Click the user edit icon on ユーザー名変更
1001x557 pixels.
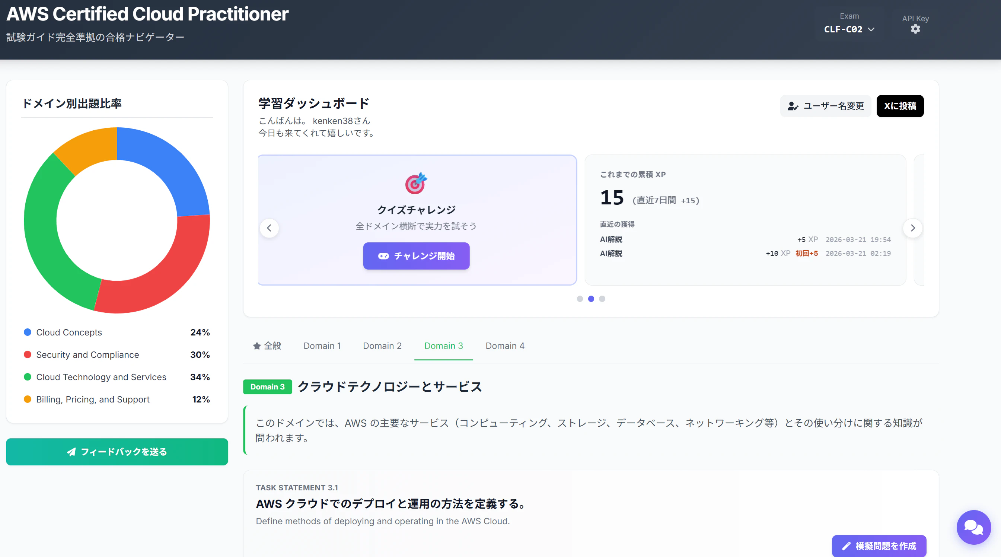click(x=793, y=106)
